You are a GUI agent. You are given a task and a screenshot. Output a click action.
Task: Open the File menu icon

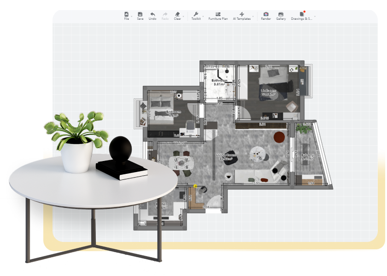127,15
